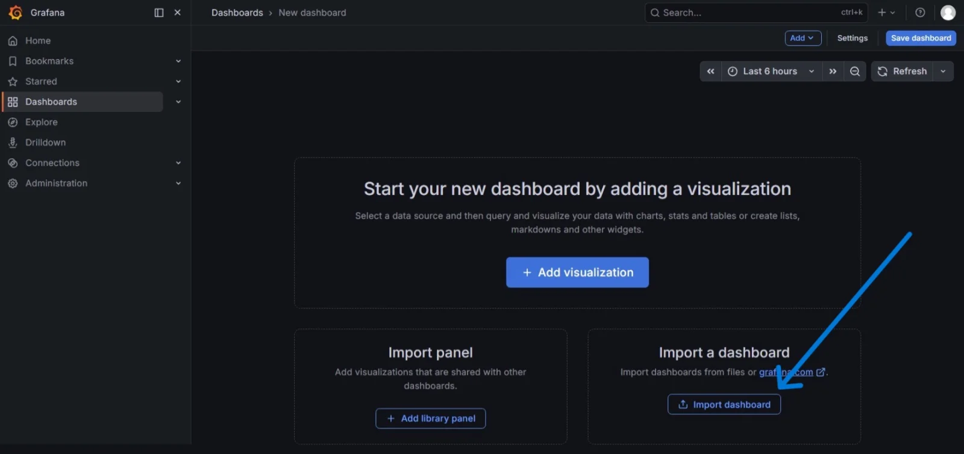Click the Explore compass icon
Screen dimensions: 964x454
coord(13,123)
